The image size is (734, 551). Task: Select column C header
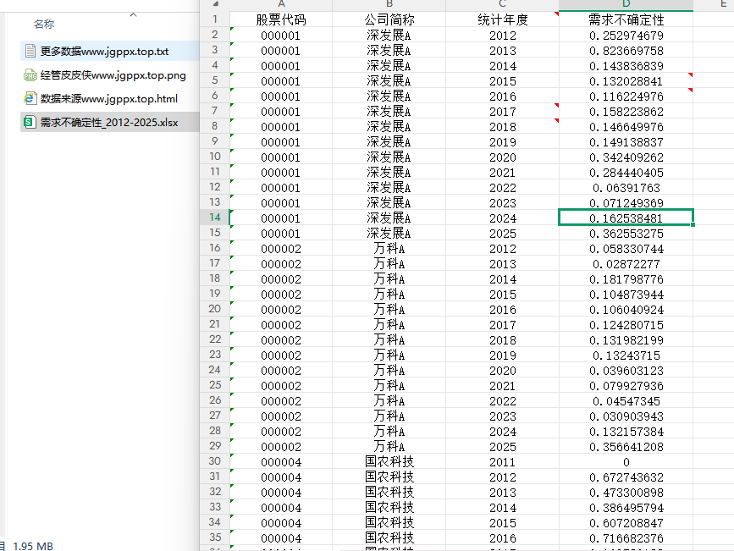[x=502, y=4]
